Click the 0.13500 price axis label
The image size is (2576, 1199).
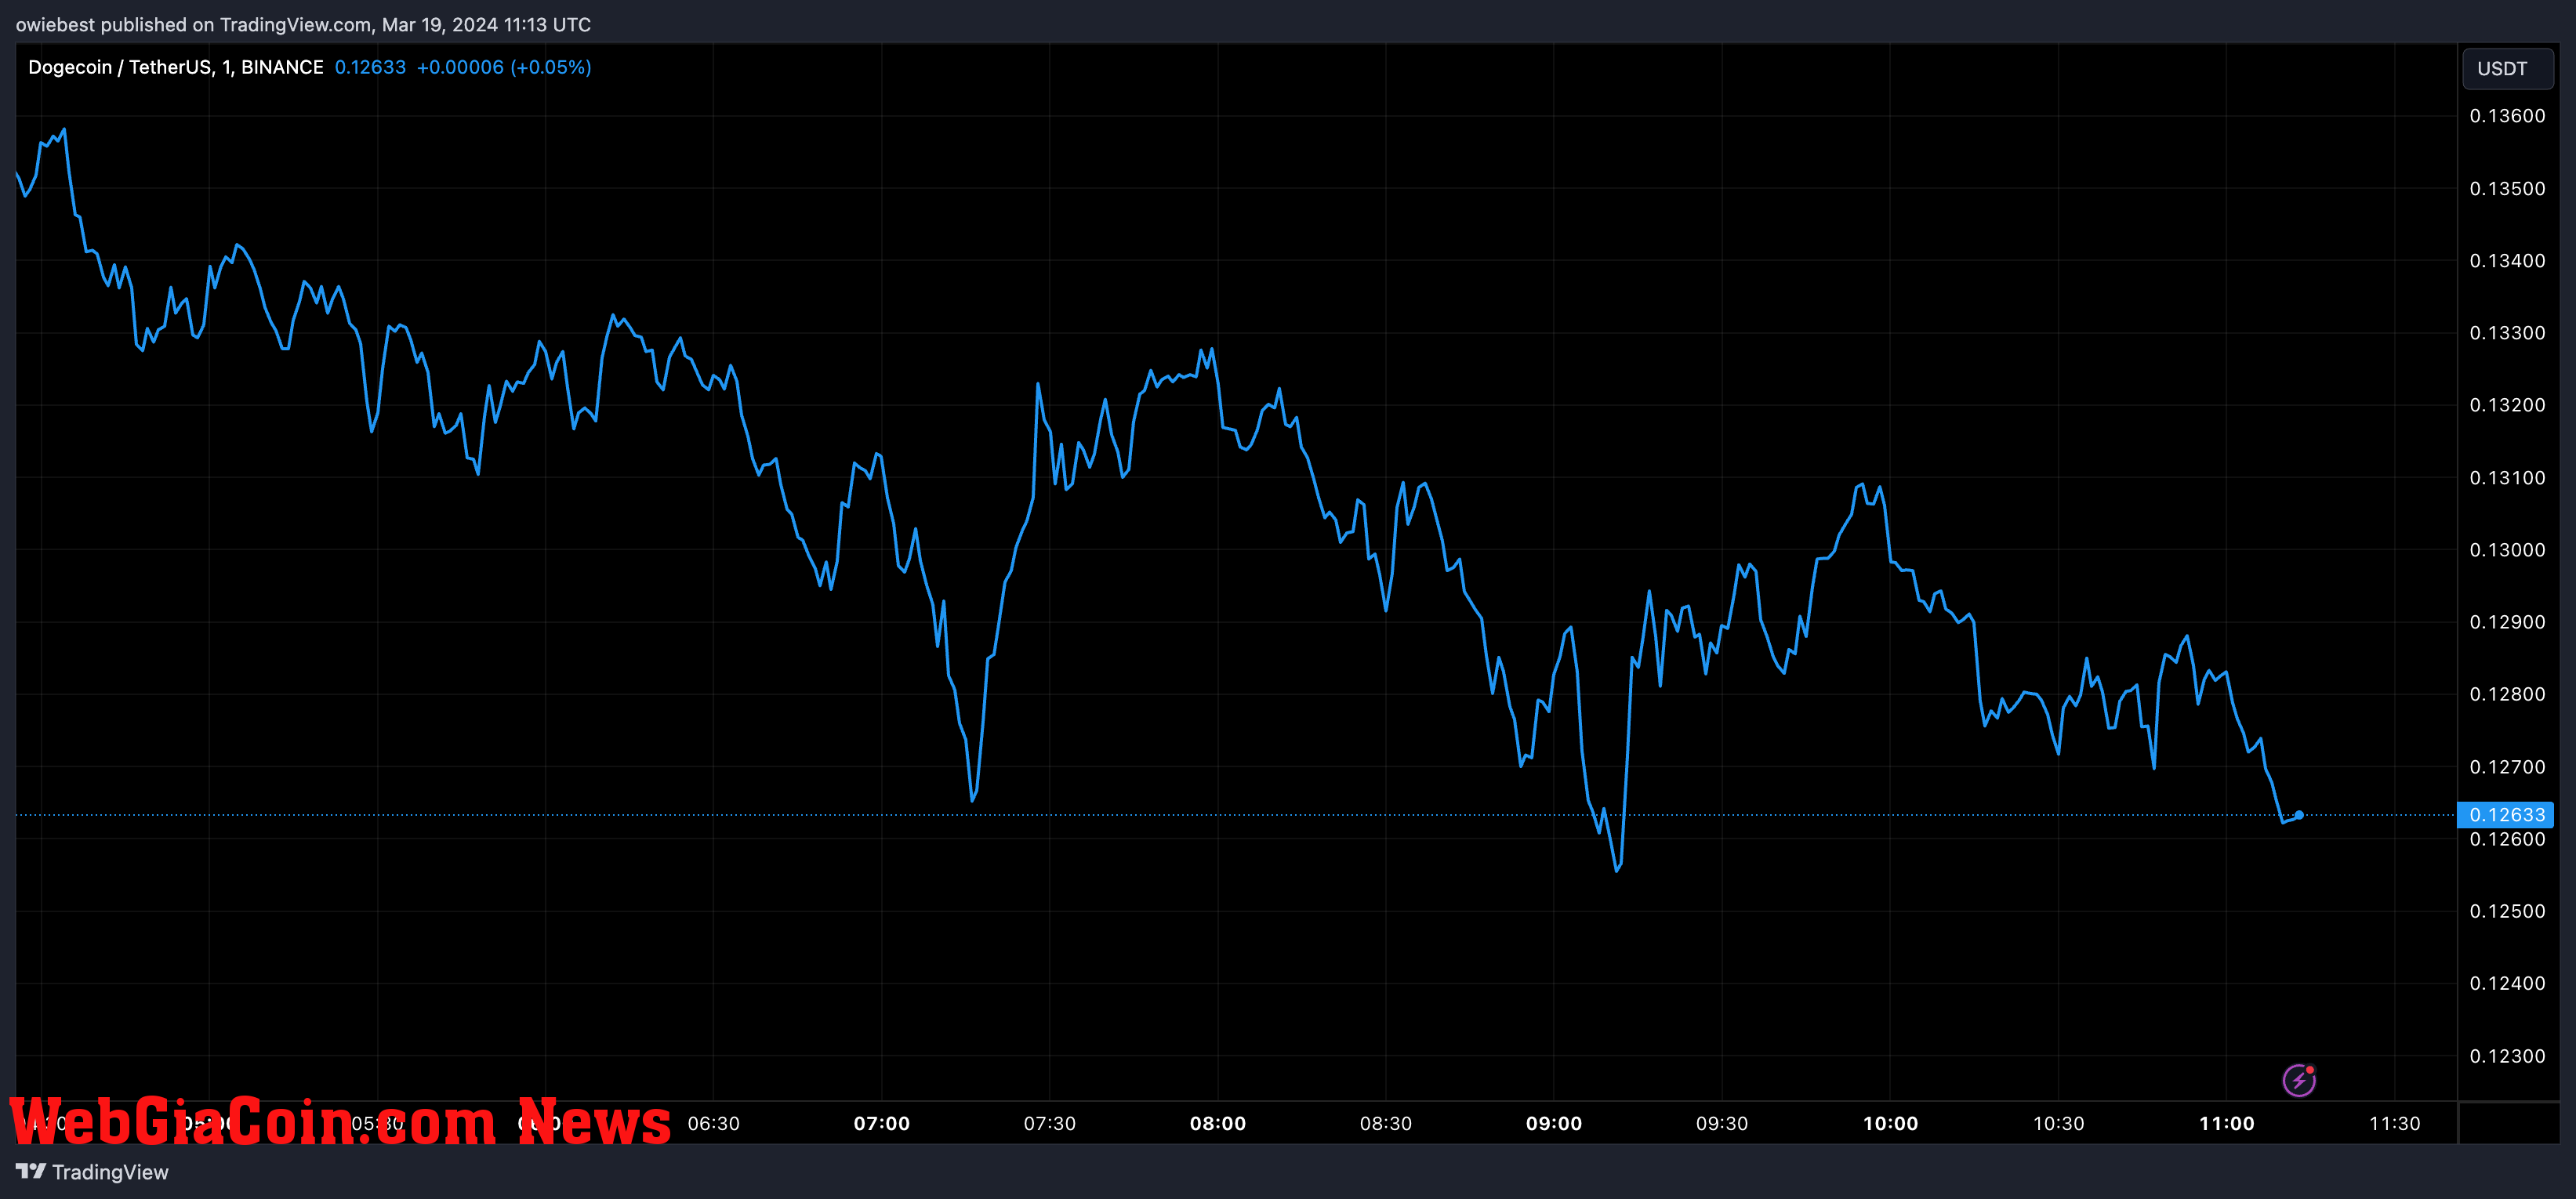point(2507,188)
